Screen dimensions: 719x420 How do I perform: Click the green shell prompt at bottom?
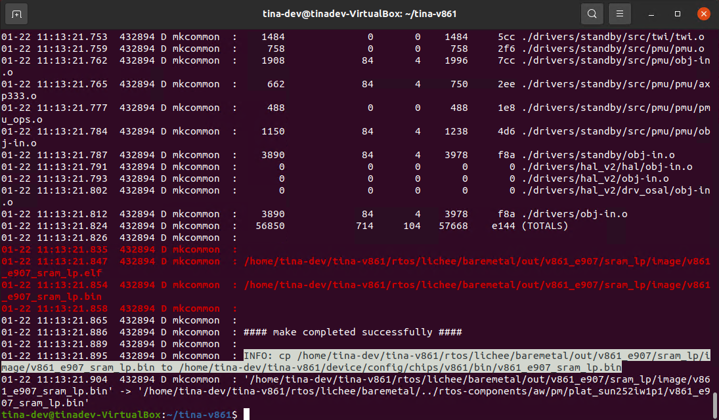point(118,414)
